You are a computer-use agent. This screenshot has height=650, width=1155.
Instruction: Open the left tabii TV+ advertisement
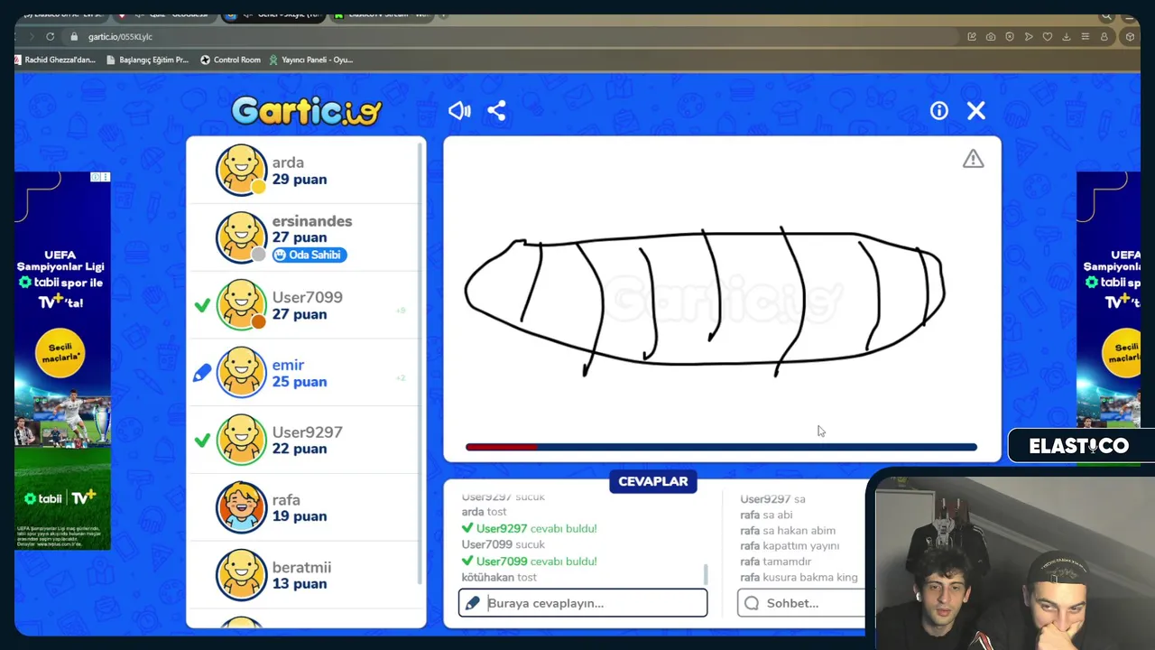62,361
